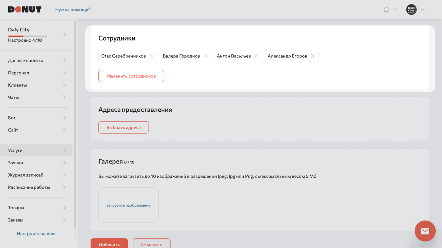The height and width of the screenshot is (248, 442).
Task: Open the mail chat floating button
Action: pos(425,231)
